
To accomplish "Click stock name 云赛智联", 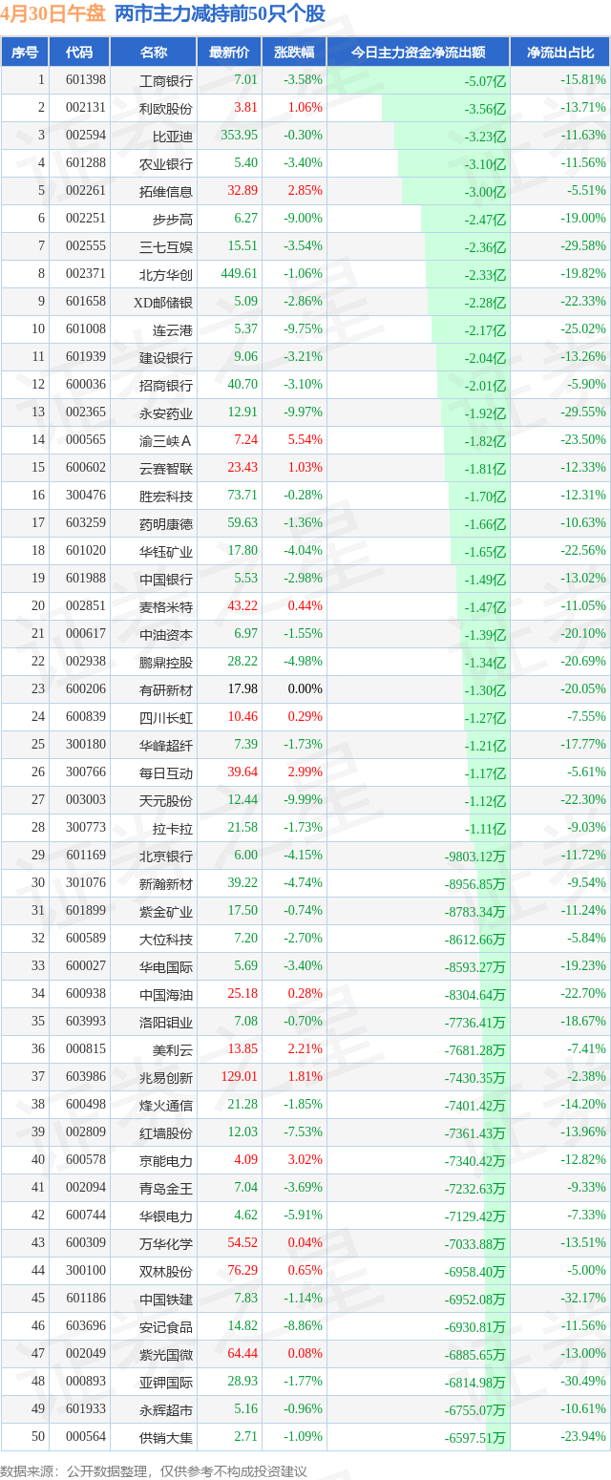I will (166, 468).
